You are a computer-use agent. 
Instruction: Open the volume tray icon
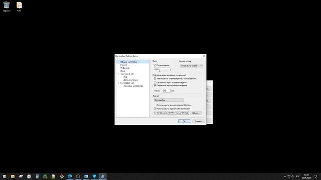(293, 176)
